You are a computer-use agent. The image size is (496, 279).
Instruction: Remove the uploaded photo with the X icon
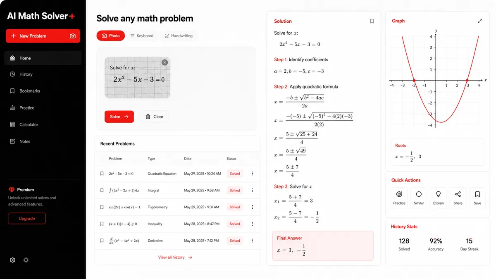coord(165,62)
